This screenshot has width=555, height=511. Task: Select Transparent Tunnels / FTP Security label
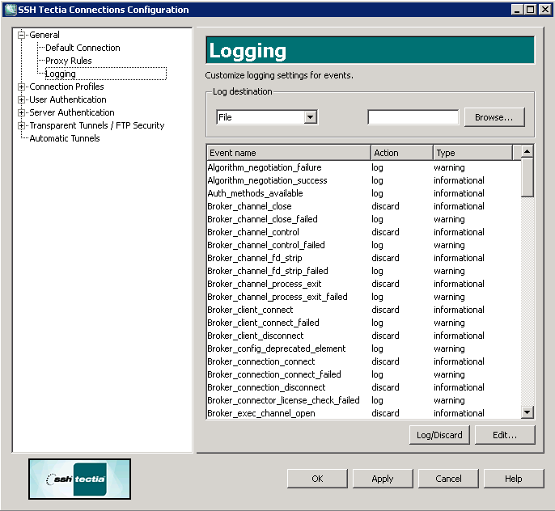point(97,125)
